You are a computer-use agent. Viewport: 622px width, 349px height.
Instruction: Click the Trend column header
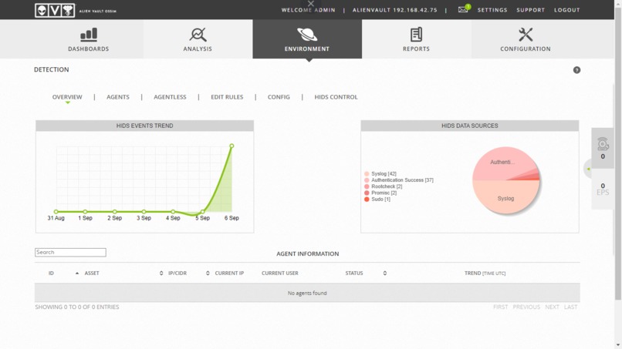coord(485,273)
